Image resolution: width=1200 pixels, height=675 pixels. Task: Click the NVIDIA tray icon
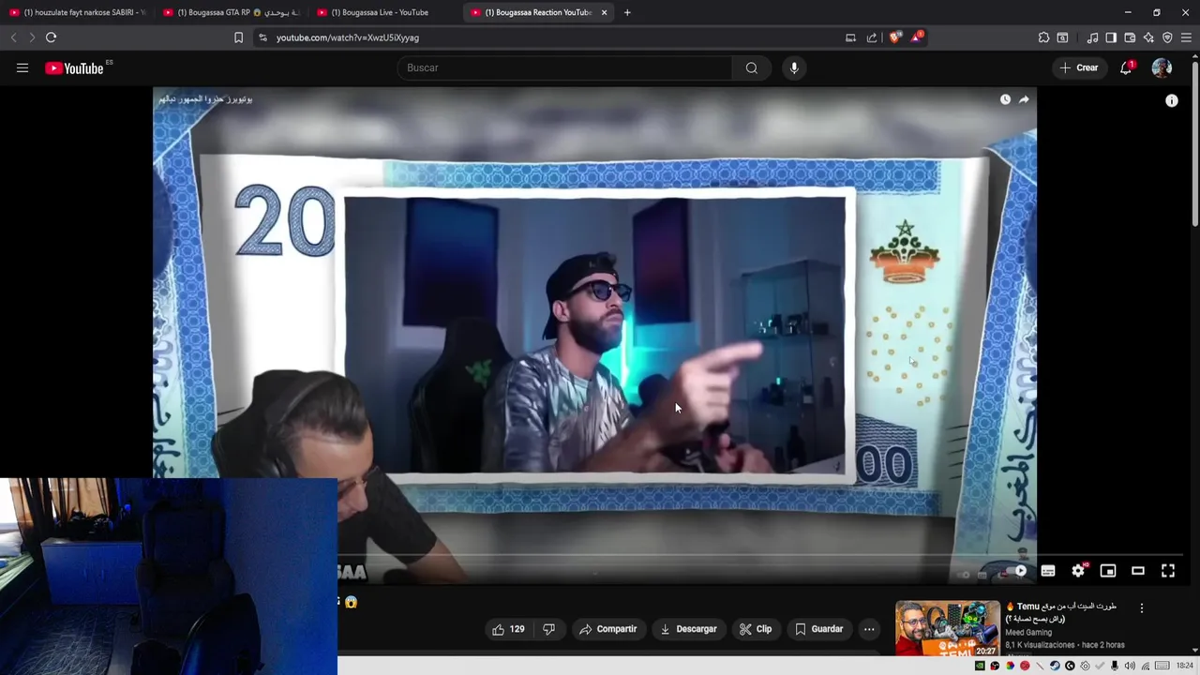click(x=980, y=666)
